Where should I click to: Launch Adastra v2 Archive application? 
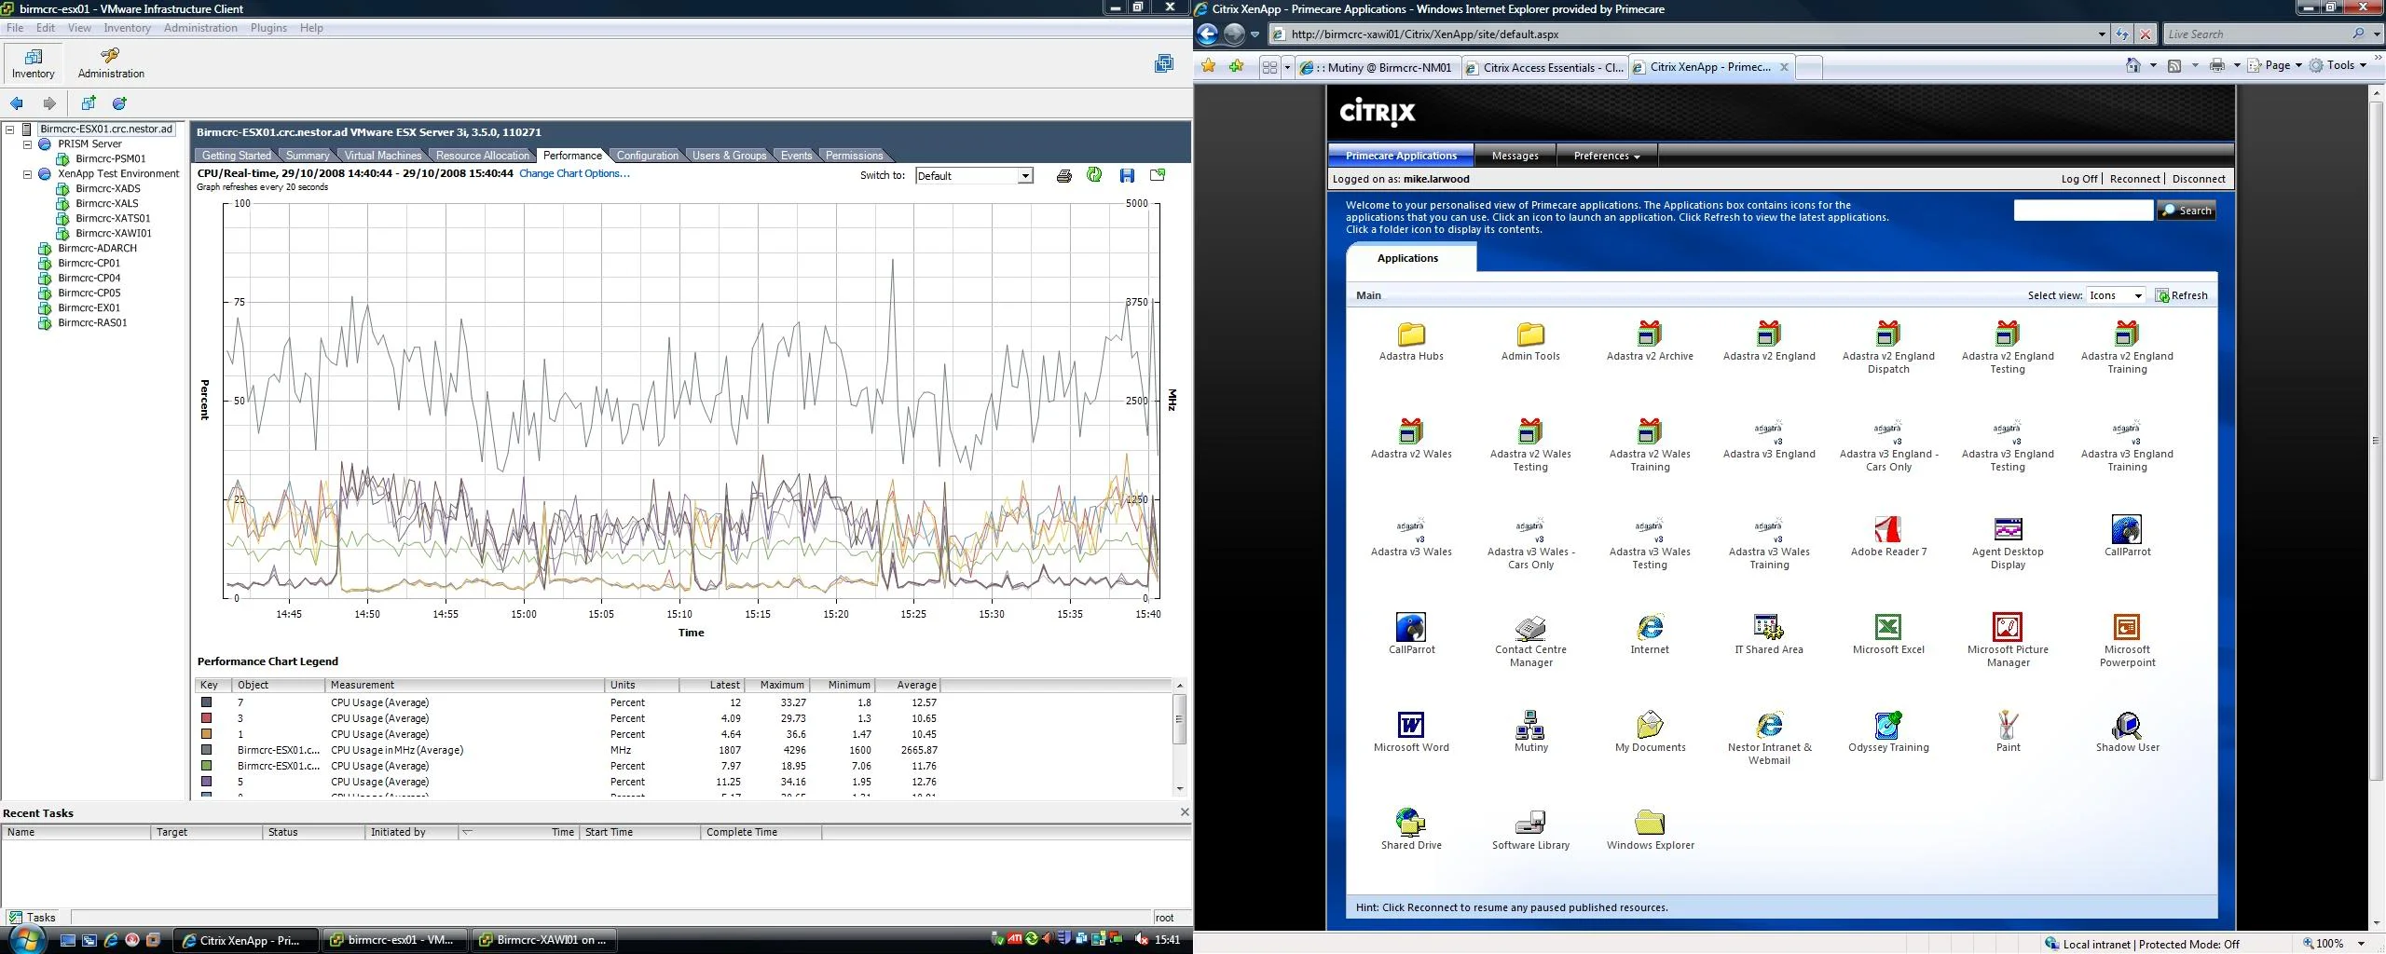[1650, 341]
